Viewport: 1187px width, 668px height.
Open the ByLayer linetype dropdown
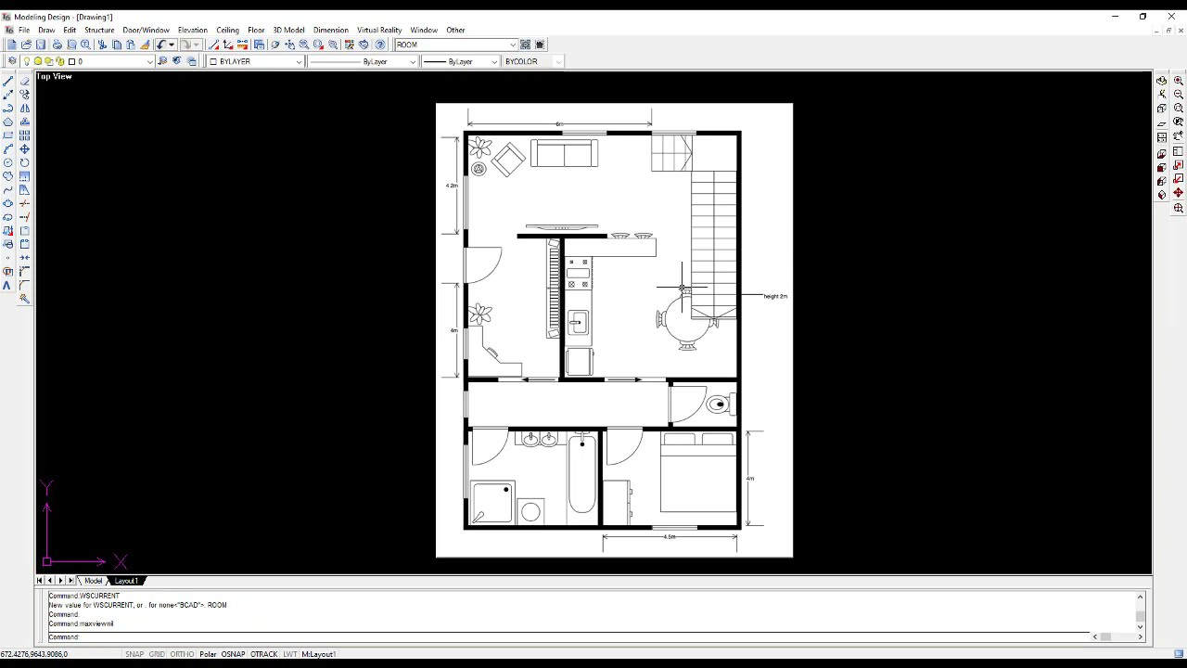click(x=413, y=61)
